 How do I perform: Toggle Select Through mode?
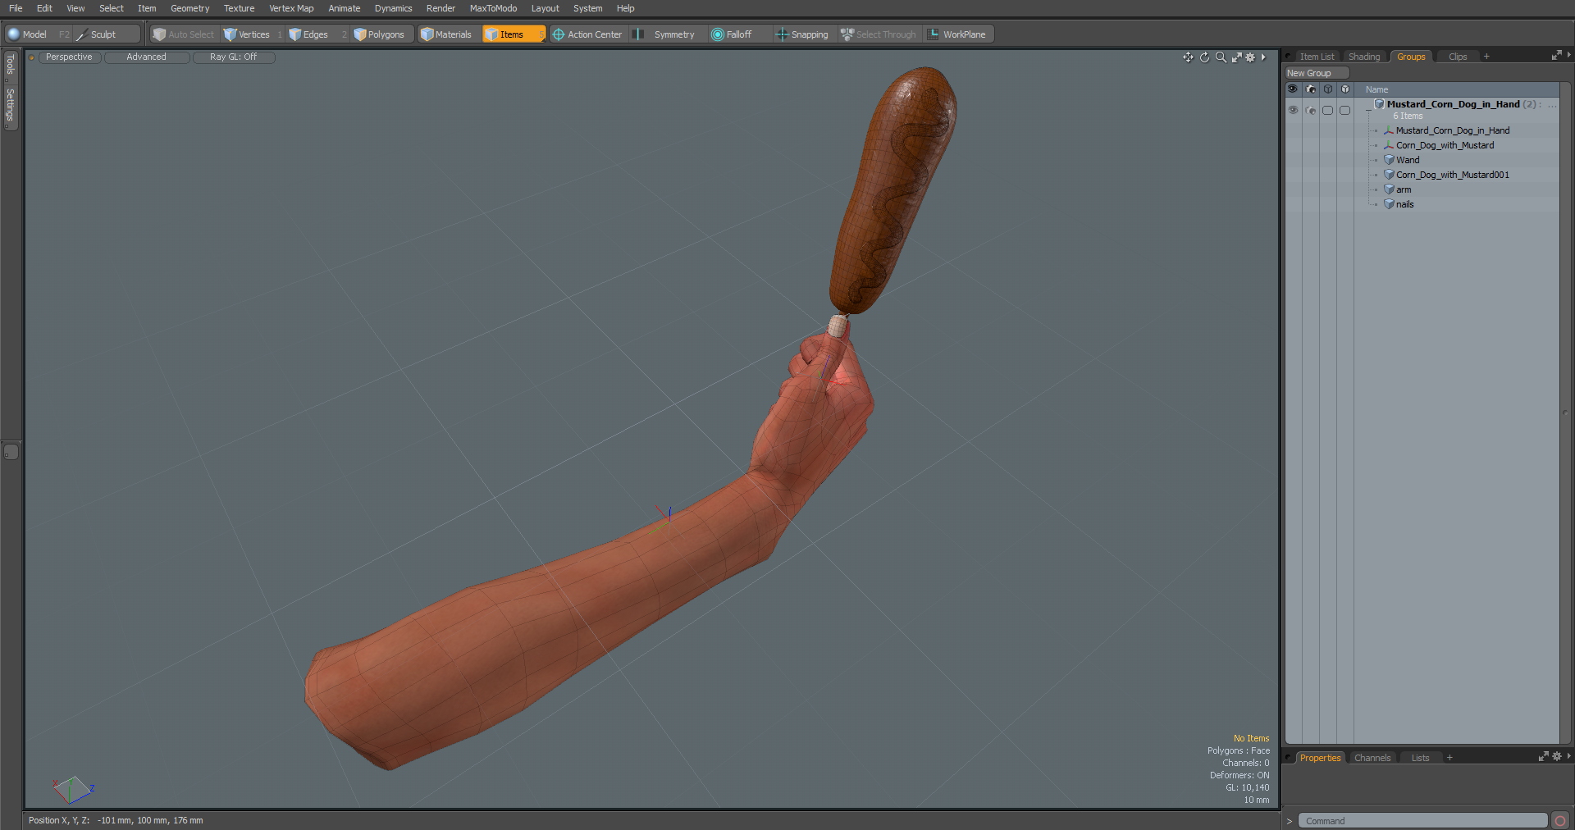pyautogui.click(x=879, y=34)
